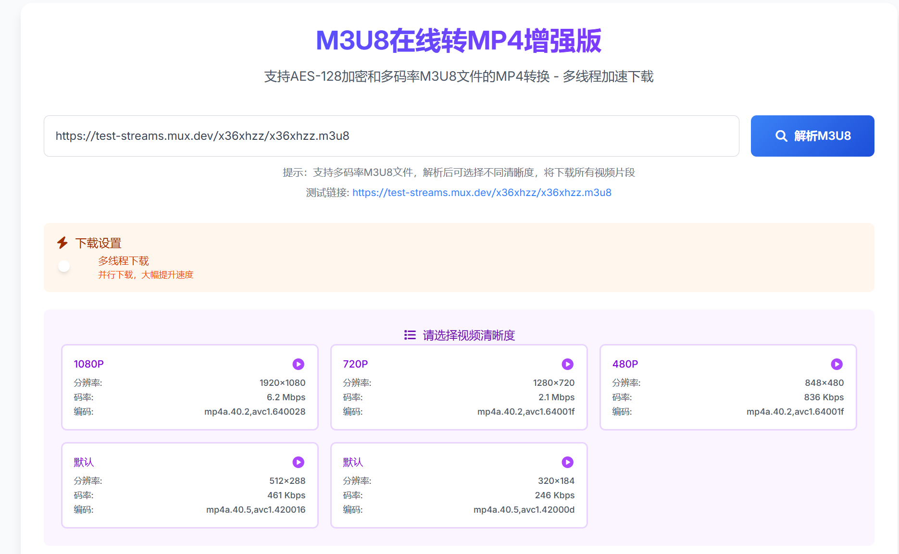Click the play icon on the 1080P card
The image size is (899, 554).
pyautogui.click(x=298, y=364)
